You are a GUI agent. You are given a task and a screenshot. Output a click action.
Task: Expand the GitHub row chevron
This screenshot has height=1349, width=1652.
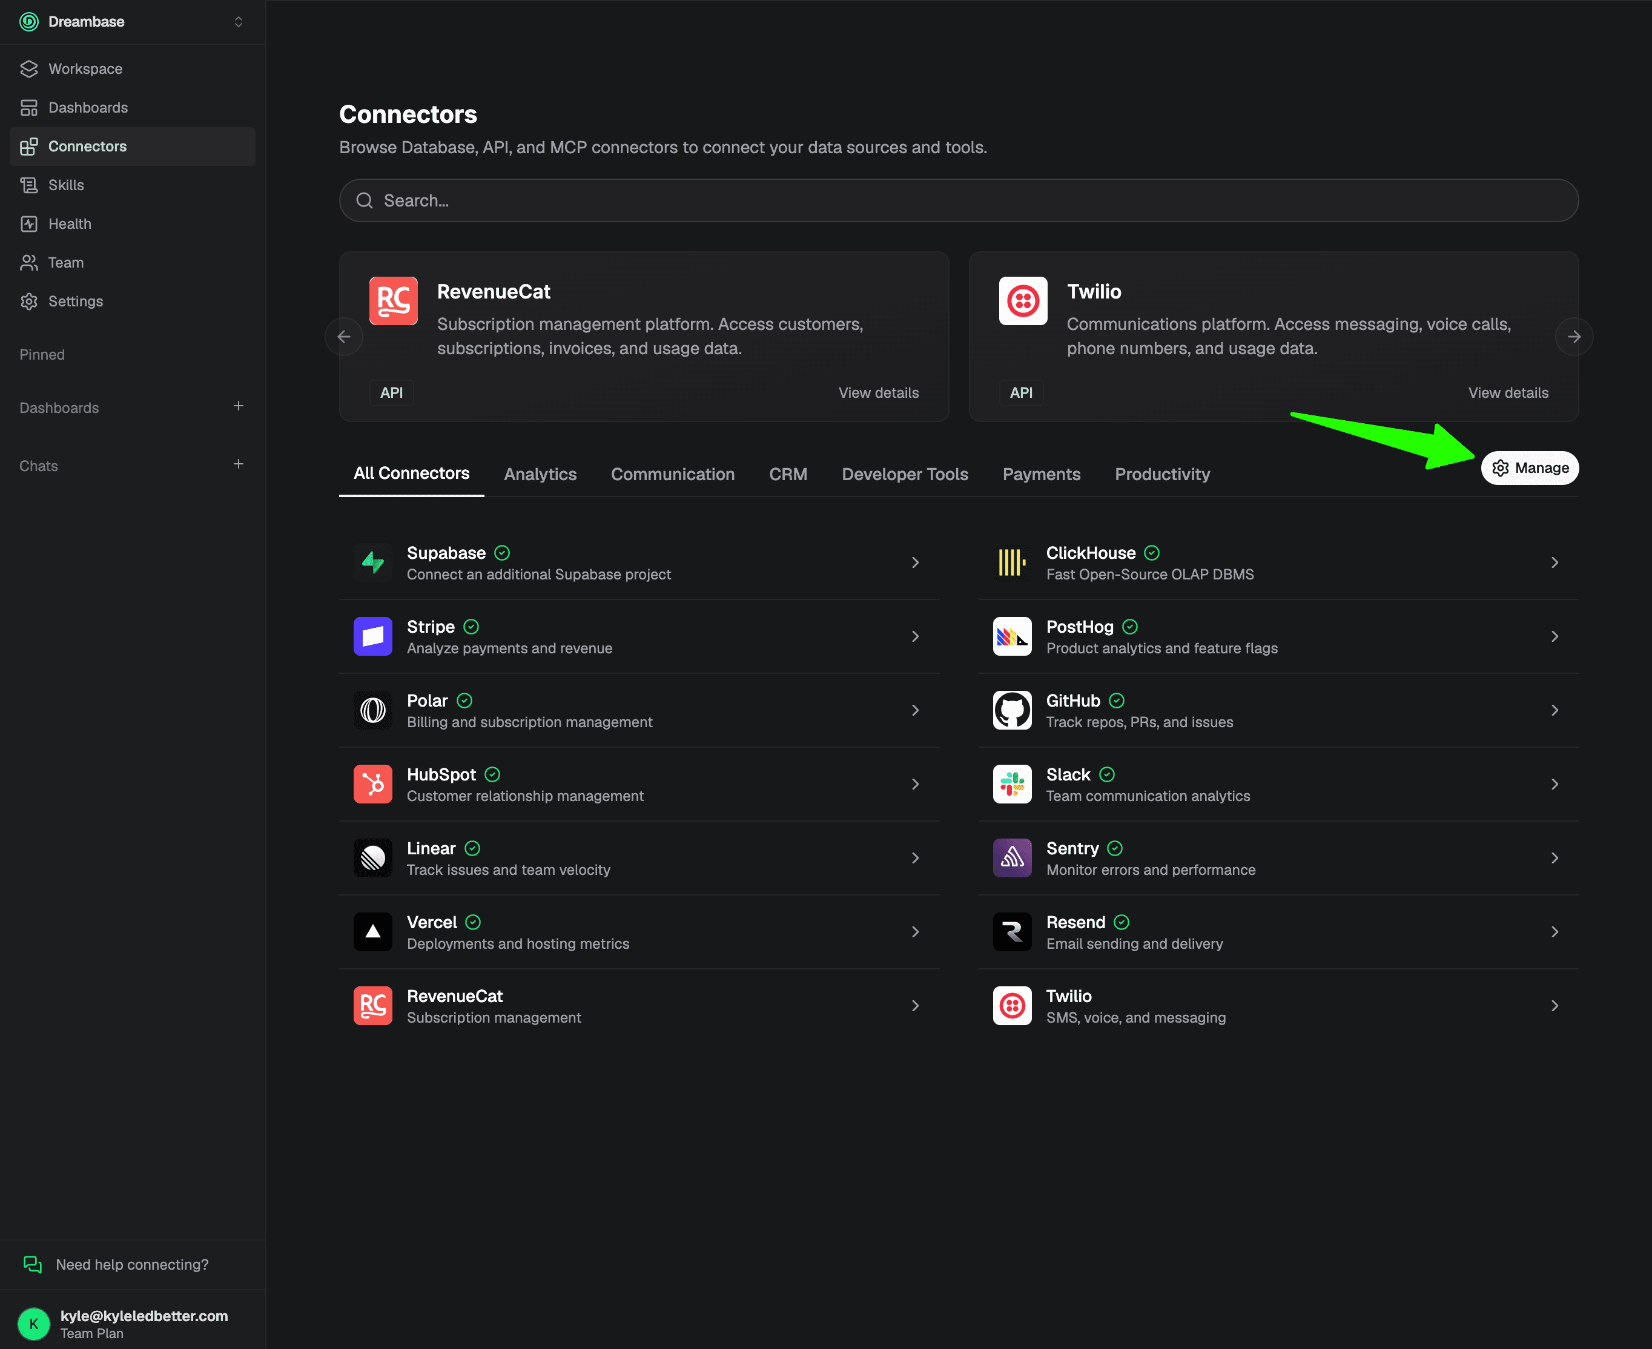click(1555, 710)
